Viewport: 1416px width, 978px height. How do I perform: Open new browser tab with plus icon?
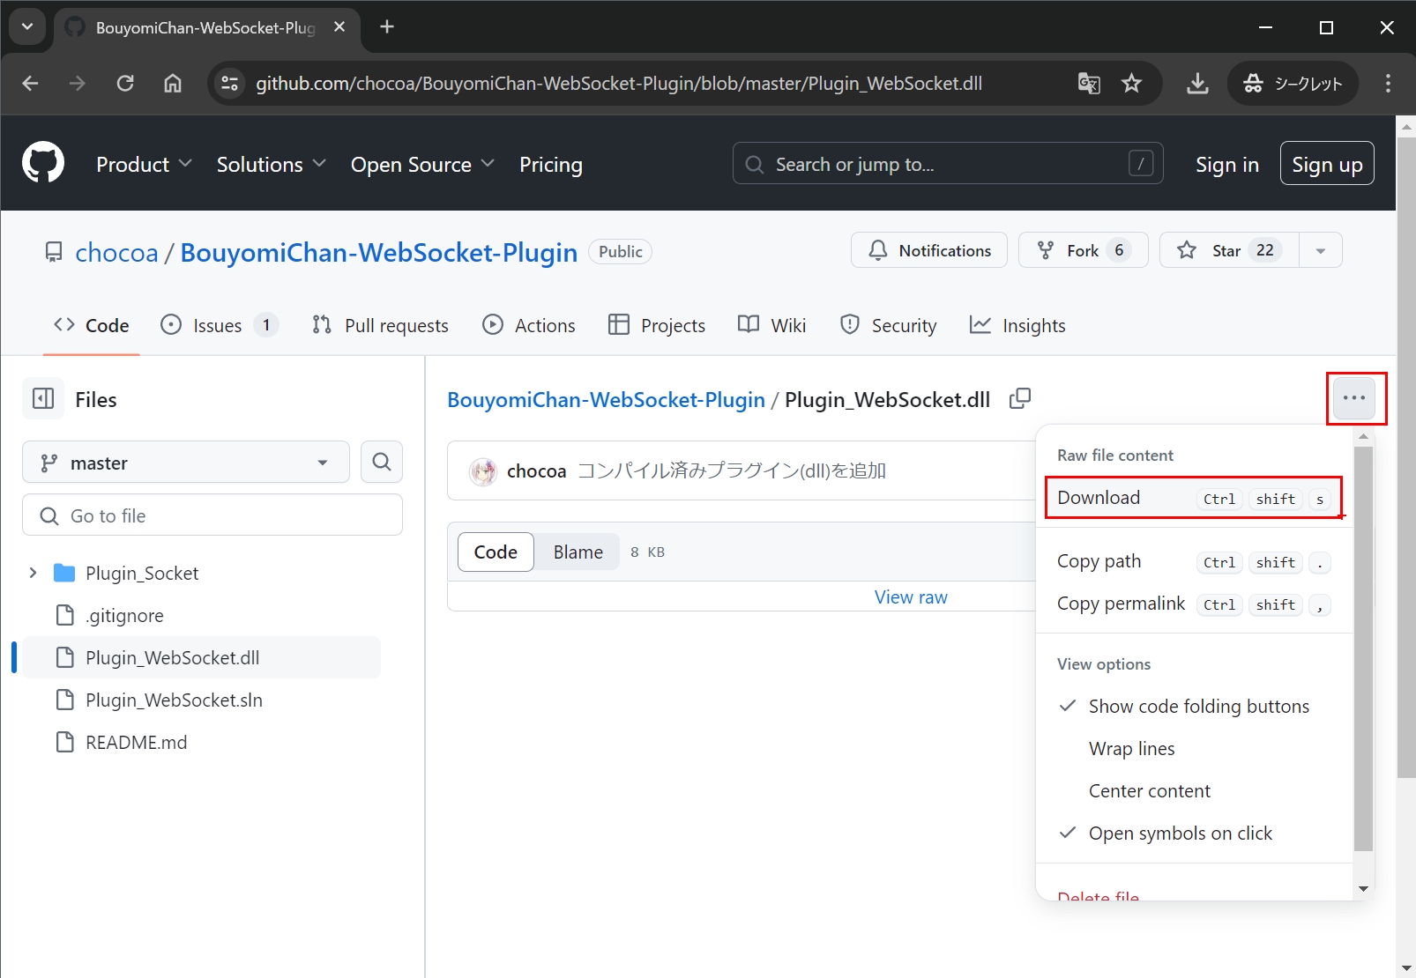[x=386, y=26]
